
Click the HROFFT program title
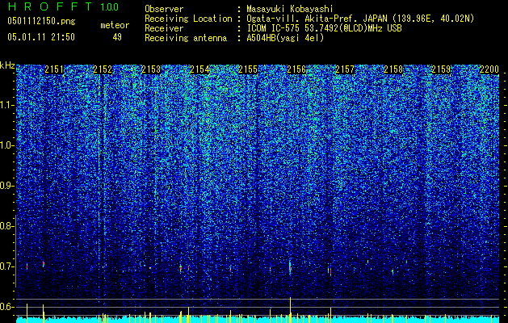pyautogui.click(x=51, y=6)
